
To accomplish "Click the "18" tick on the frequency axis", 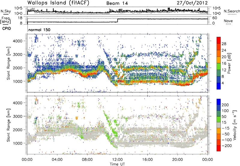I will tap(20, 18).
